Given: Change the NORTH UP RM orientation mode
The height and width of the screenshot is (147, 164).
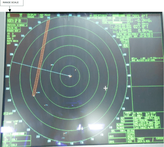Looking at the screenshot, I should point(17,21).
